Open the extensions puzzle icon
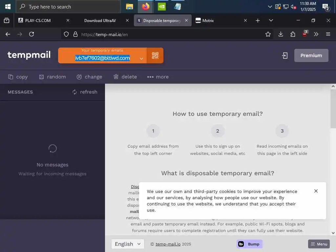This screenshot has height=252, width=336. 293,34
